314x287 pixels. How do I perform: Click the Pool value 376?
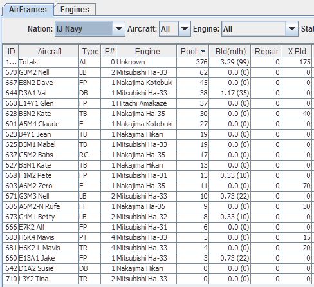tap(193, 62)
